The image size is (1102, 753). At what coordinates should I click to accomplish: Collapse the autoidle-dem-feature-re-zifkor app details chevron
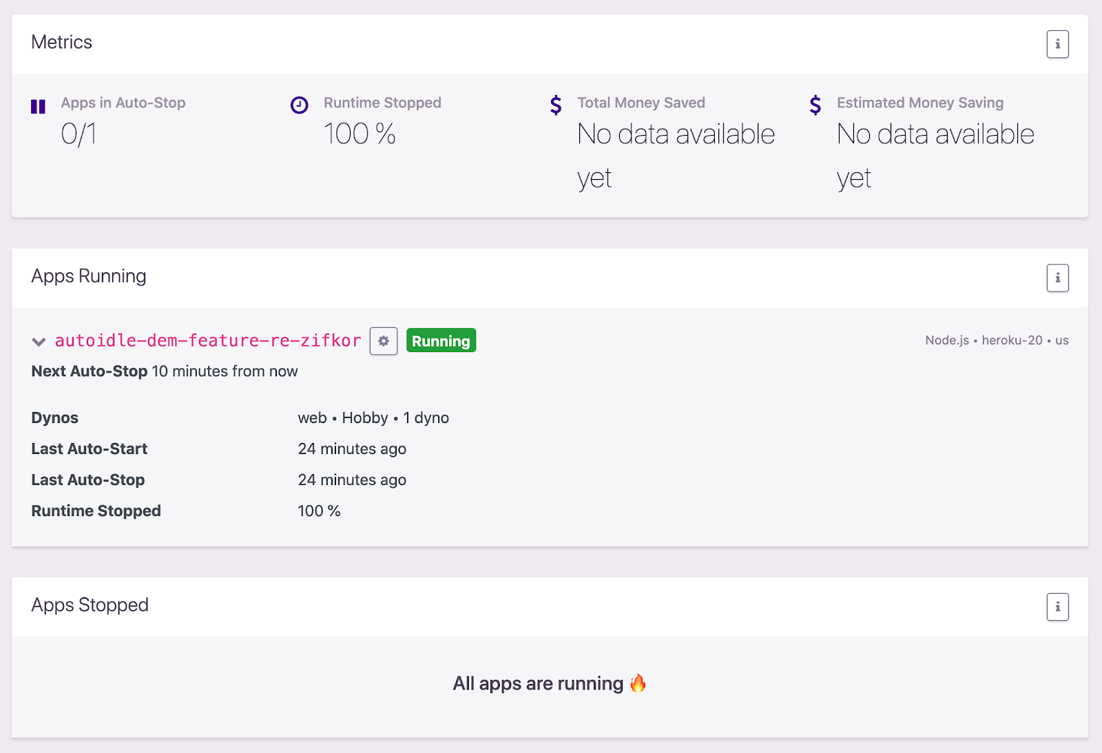(39, 342)
